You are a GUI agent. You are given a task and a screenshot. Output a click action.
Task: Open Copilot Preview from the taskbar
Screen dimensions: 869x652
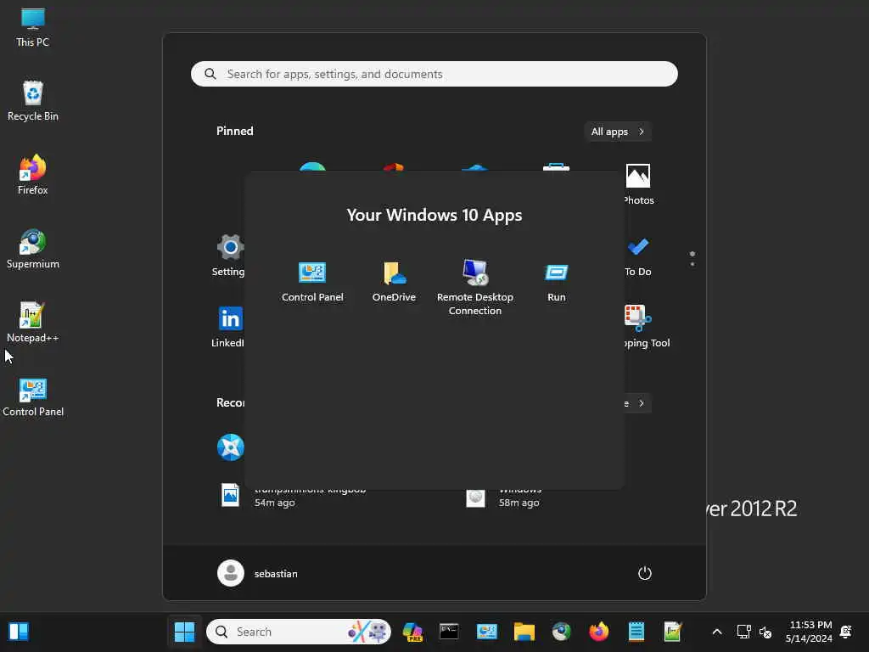pyautogui.click(x=413, y=632)
